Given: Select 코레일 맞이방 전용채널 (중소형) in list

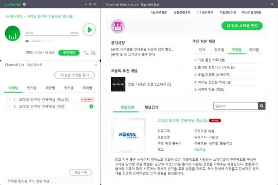Looking at the screenshot, I should pos(44,99).
